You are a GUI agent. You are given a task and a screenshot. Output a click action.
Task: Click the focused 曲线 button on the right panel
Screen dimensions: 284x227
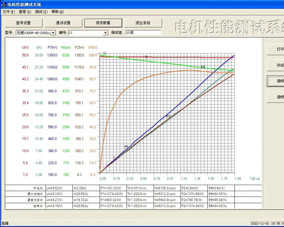coord(276,81)
